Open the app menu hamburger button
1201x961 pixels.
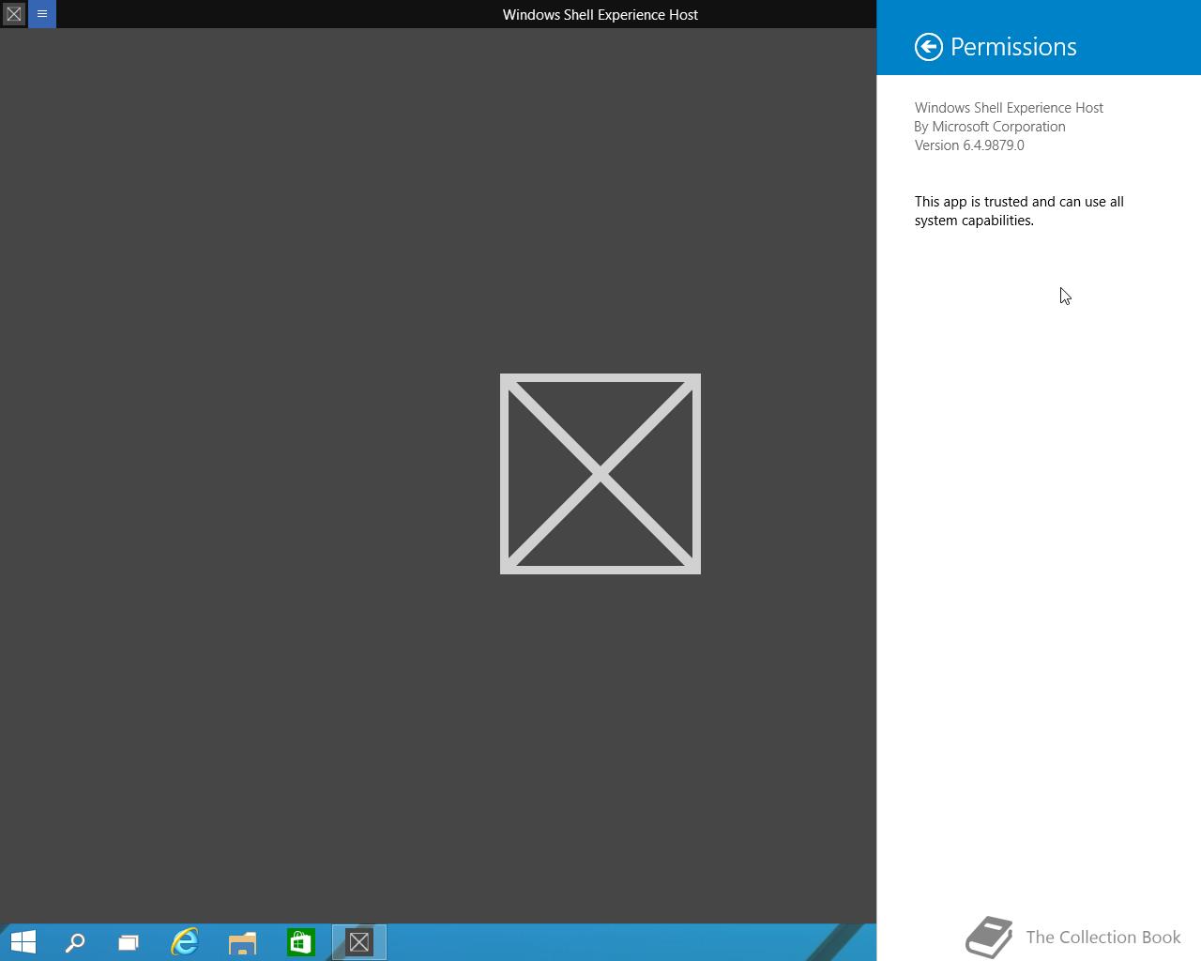tap(42, 14)
